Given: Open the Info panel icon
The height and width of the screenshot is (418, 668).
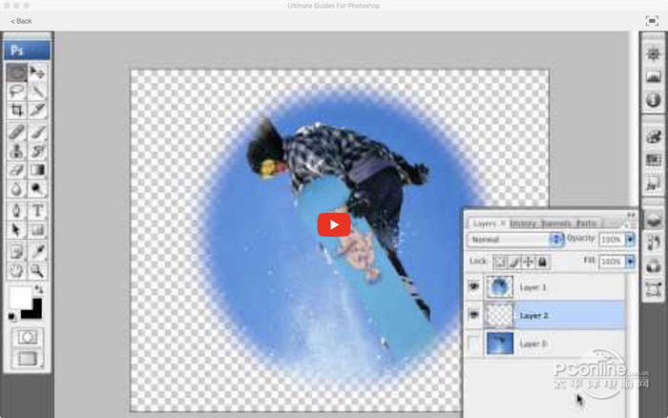Looking at the screenshot, I should (654, 100).
